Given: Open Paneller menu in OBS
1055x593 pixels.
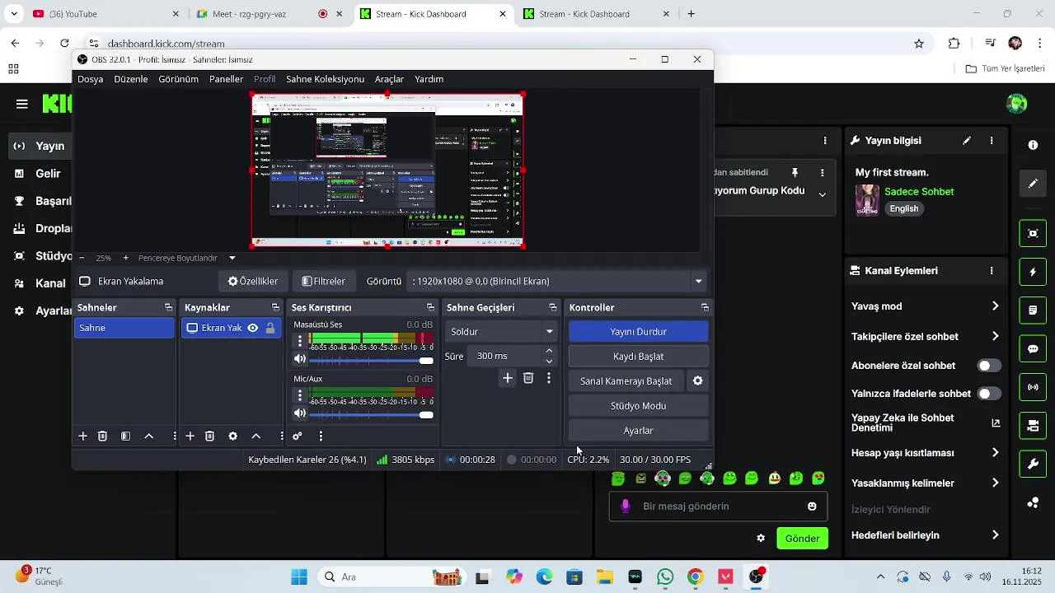Looking at the screenshot, I should [x=226, y=79].
